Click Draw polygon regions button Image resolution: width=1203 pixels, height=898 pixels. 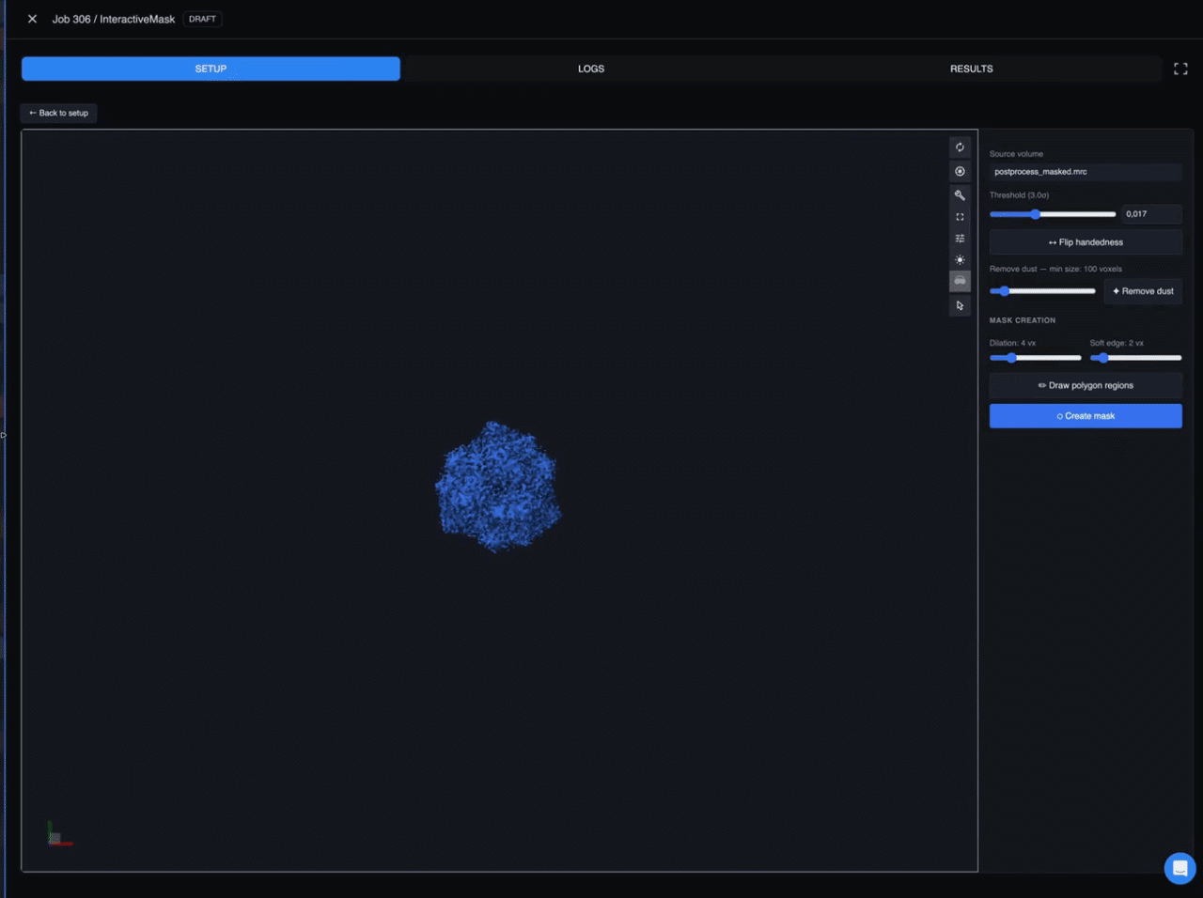point(1086,385)
